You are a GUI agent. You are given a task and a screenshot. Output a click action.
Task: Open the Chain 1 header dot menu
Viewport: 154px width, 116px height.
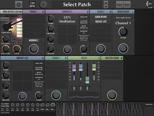tap(43, 12)
